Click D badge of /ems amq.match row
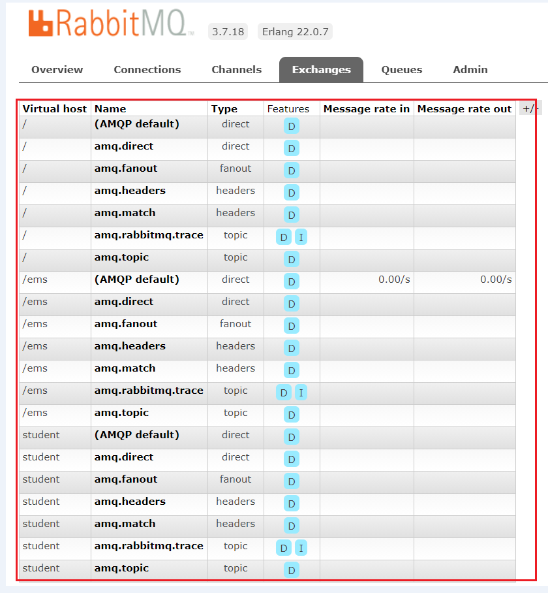 point(292,371)
